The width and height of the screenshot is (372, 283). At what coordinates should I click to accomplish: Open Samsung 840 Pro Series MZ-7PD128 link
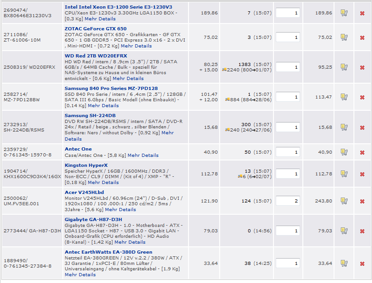[x=111, y=88]
